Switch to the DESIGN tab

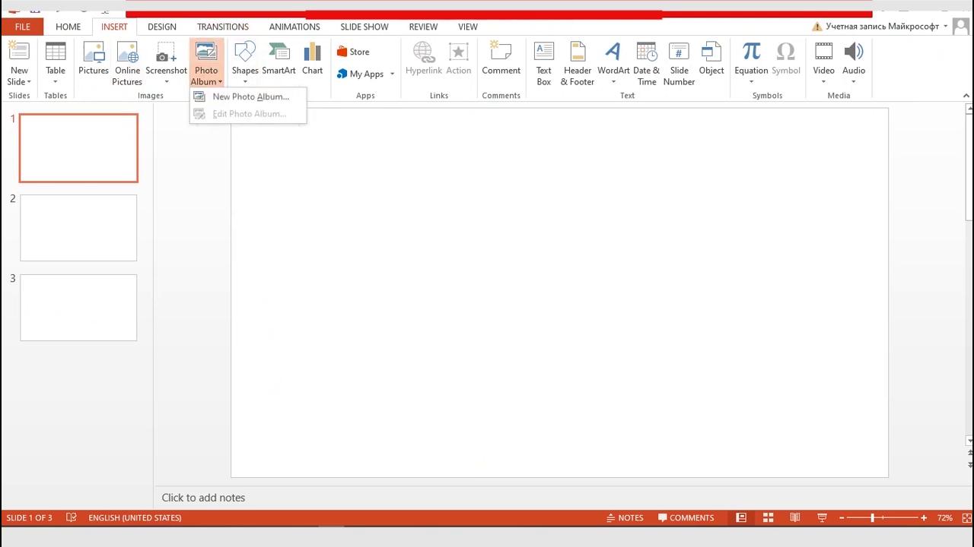[162, 27]
